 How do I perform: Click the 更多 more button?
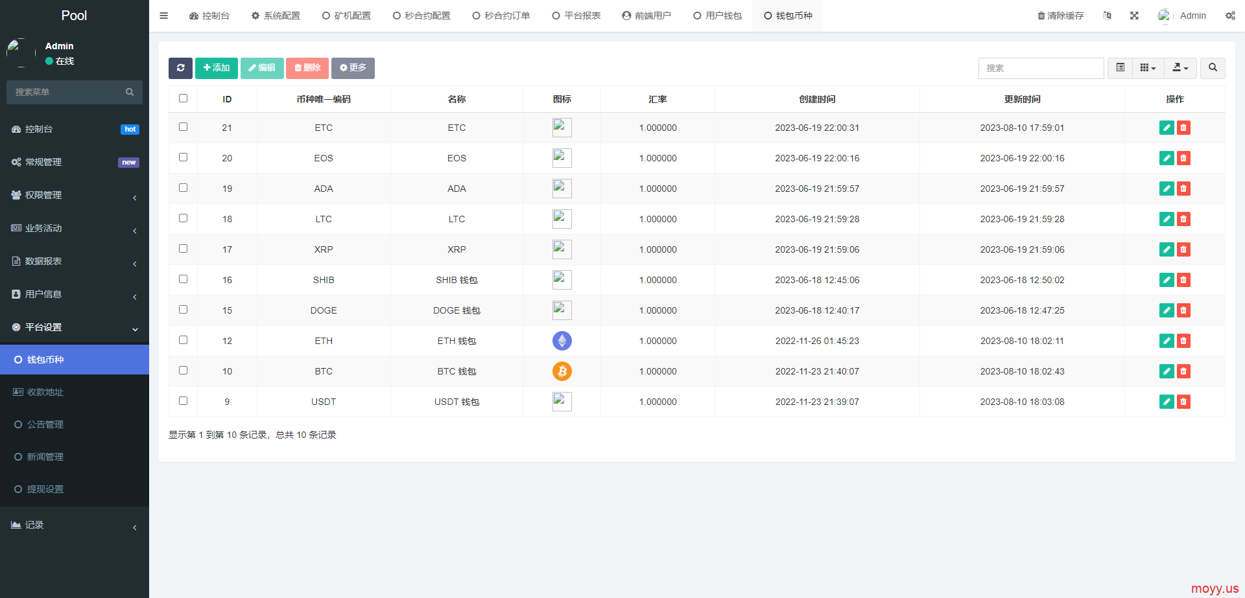(353, 68)
